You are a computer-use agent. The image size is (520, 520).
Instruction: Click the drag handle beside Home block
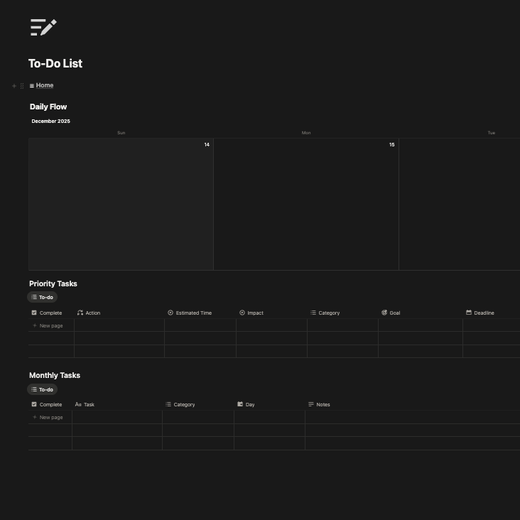click(22, 86)
